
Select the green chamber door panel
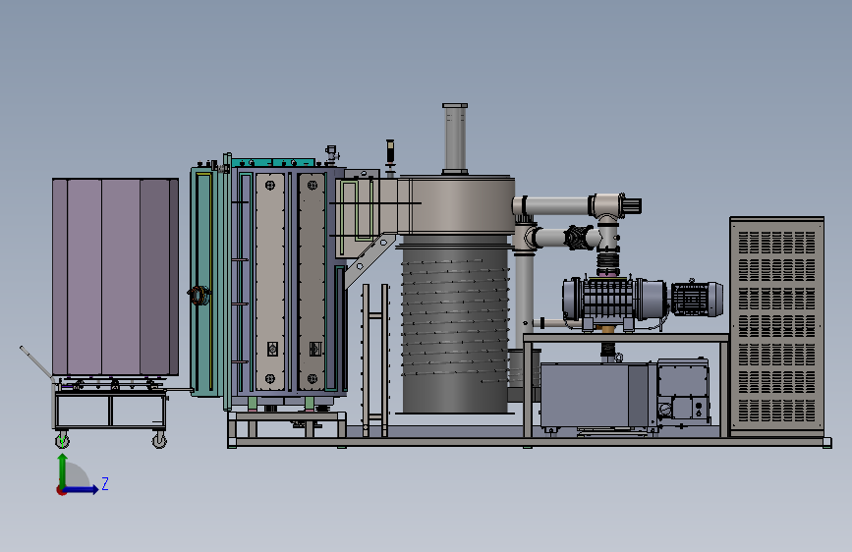(x=204, y=282)
